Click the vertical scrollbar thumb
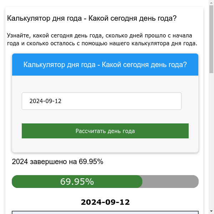This screenshot has height=214, width=214. click(x=211, y=39)
